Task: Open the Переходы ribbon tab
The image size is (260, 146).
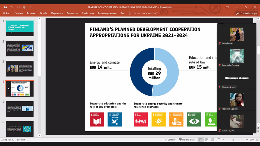Action: pos(57,13)
